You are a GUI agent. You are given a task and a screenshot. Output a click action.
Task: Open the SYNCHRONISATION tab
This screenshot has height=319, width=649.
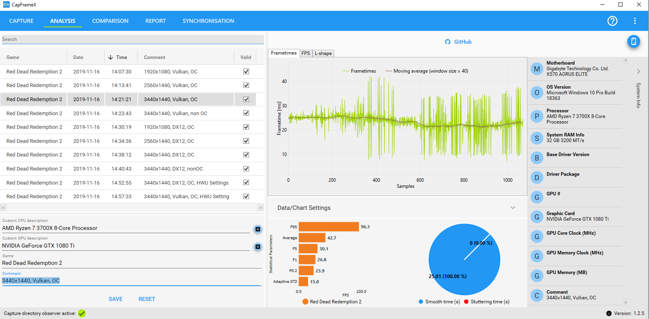pyautogui.click(x=208, y=21)
